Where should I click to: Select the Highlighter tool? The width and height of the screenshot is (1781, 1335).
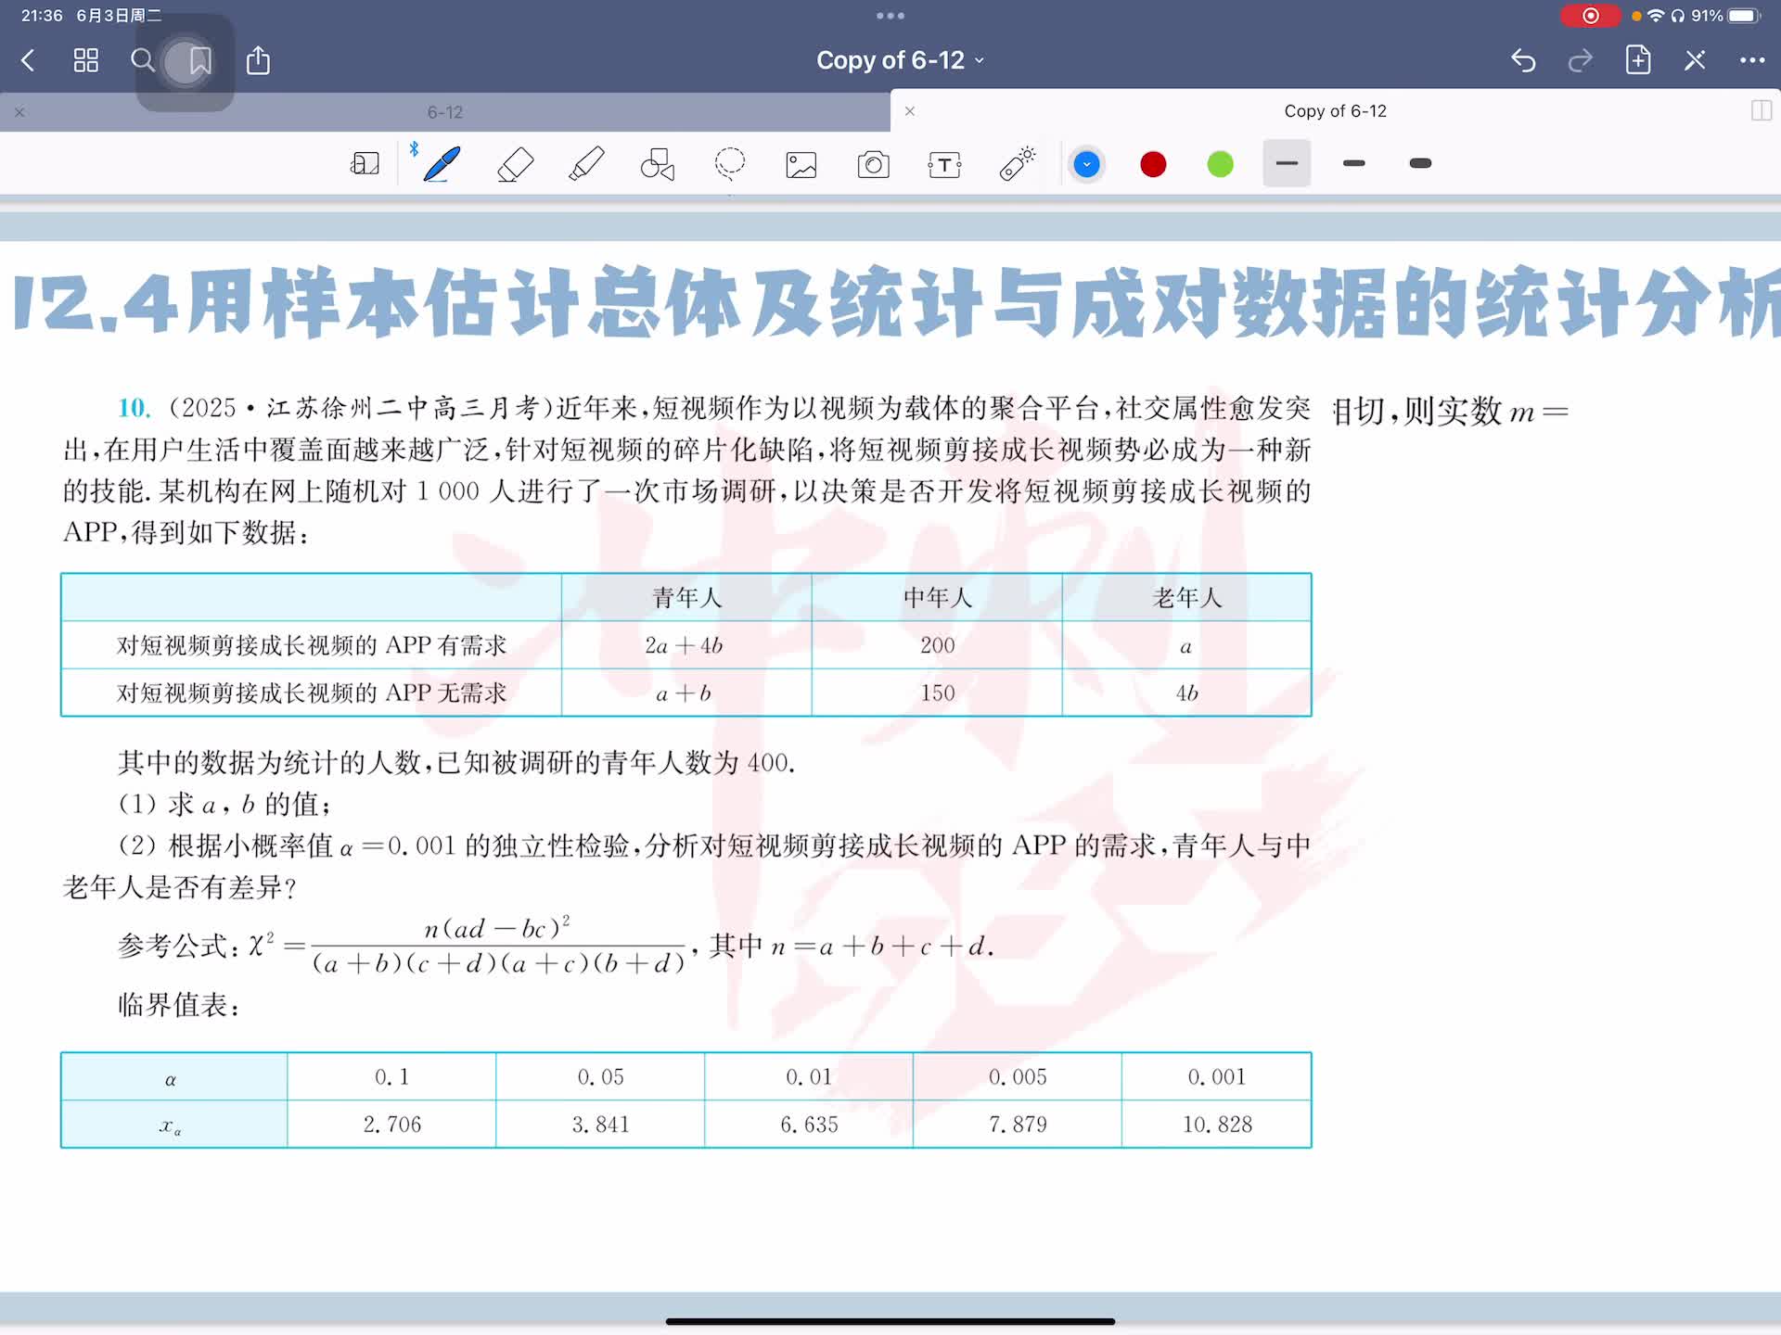point(586,164)
